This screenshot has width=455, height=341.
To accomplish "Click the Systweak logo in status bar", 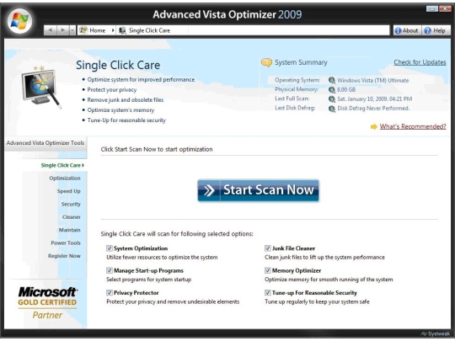I will coord(436,333).
